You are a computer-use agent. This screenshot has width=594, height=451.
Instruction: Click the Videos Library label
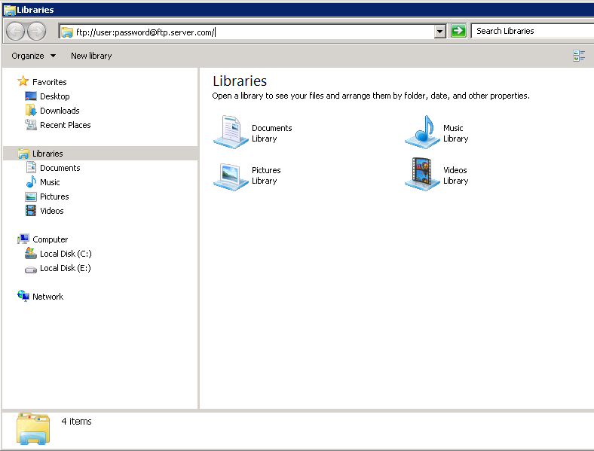[x=456, y=175]
